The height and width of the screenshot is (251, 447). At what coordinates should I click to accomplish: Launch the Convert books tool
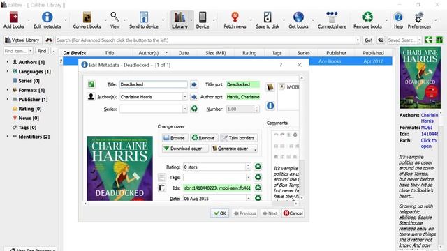(x=87, y=17)
